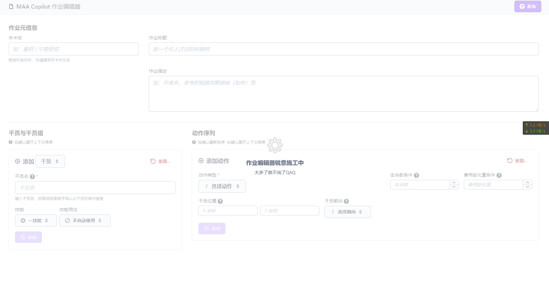The image size is (549, 304).
Task: Focus the X 坐标 input field
Action: 228,211
